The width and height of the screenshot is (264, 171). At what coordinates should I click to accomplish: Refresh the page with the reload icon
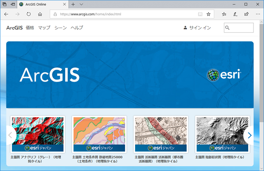29,14
